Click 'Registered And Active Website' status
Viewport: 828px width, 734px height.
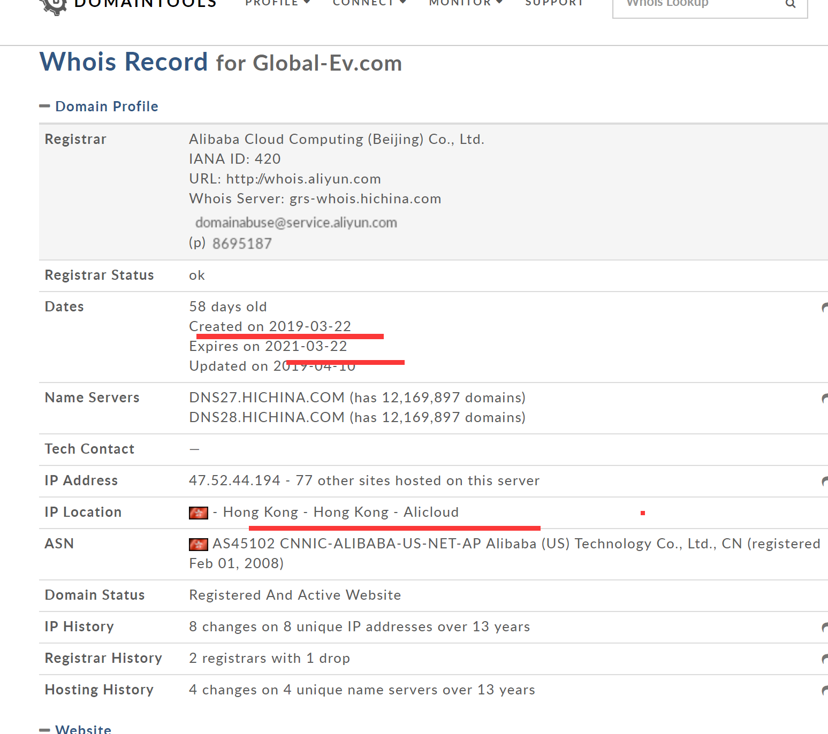[295, 595]
